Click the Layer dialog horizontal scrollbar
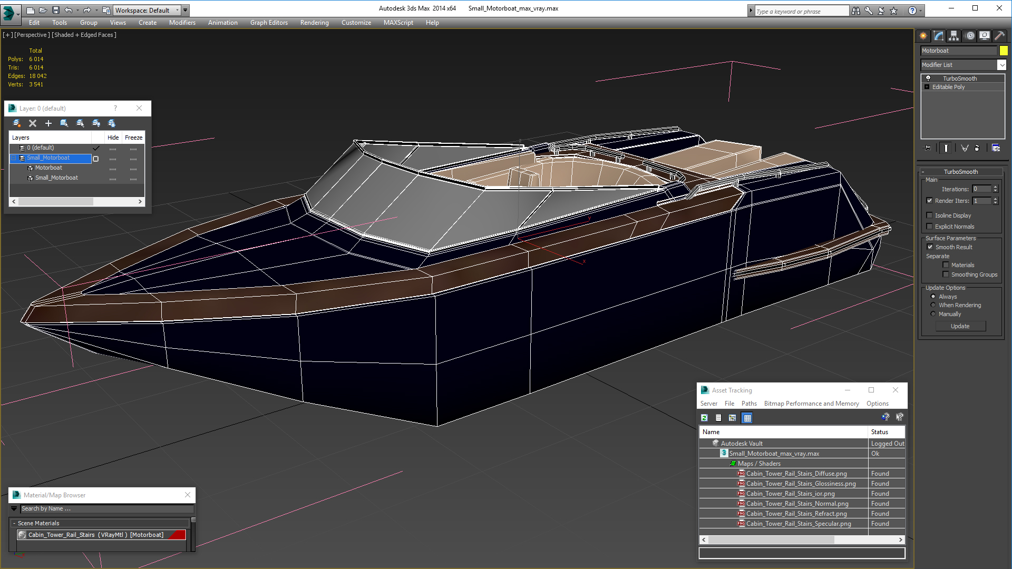Screen dimensions: 1012x569 [77, 201]
